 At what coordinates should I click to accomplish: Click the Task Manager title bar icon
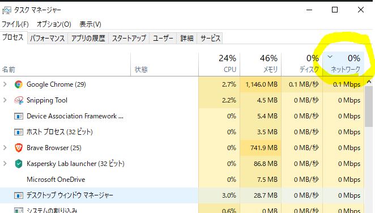pos(6,10)
